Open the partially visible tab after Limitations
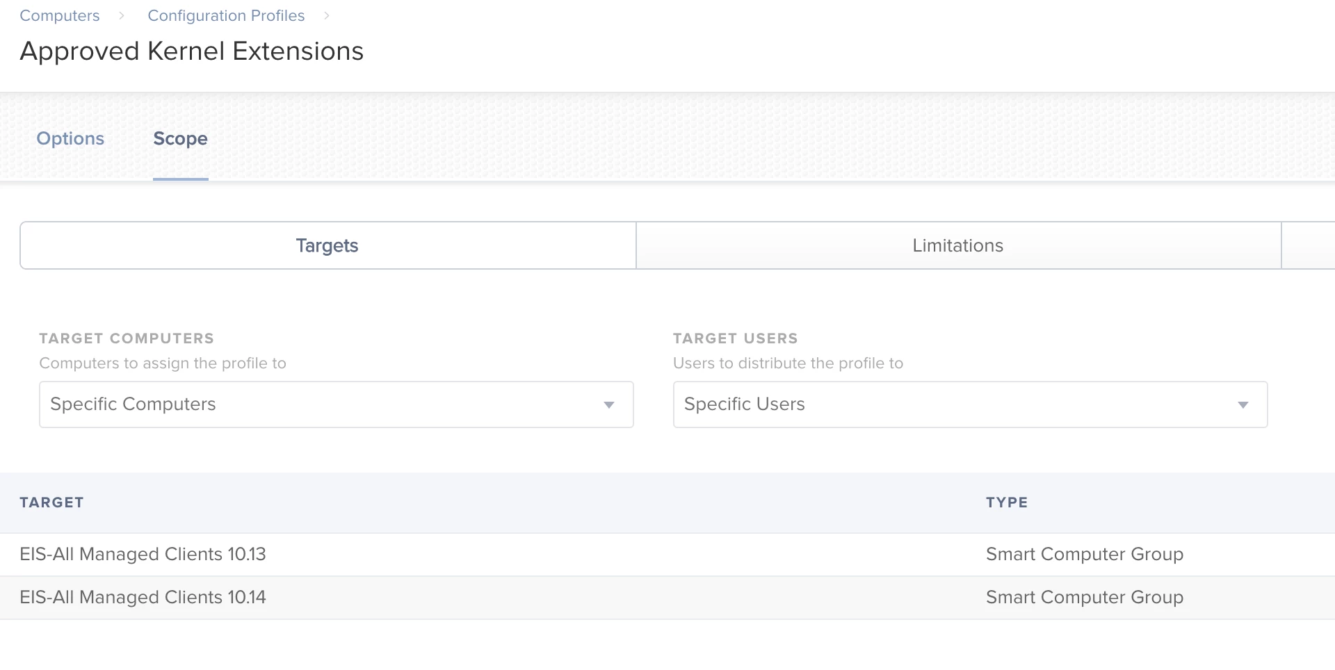The width and height of the screenshot is (1335, 670). pyautogui.click(x=1309, y=245)
